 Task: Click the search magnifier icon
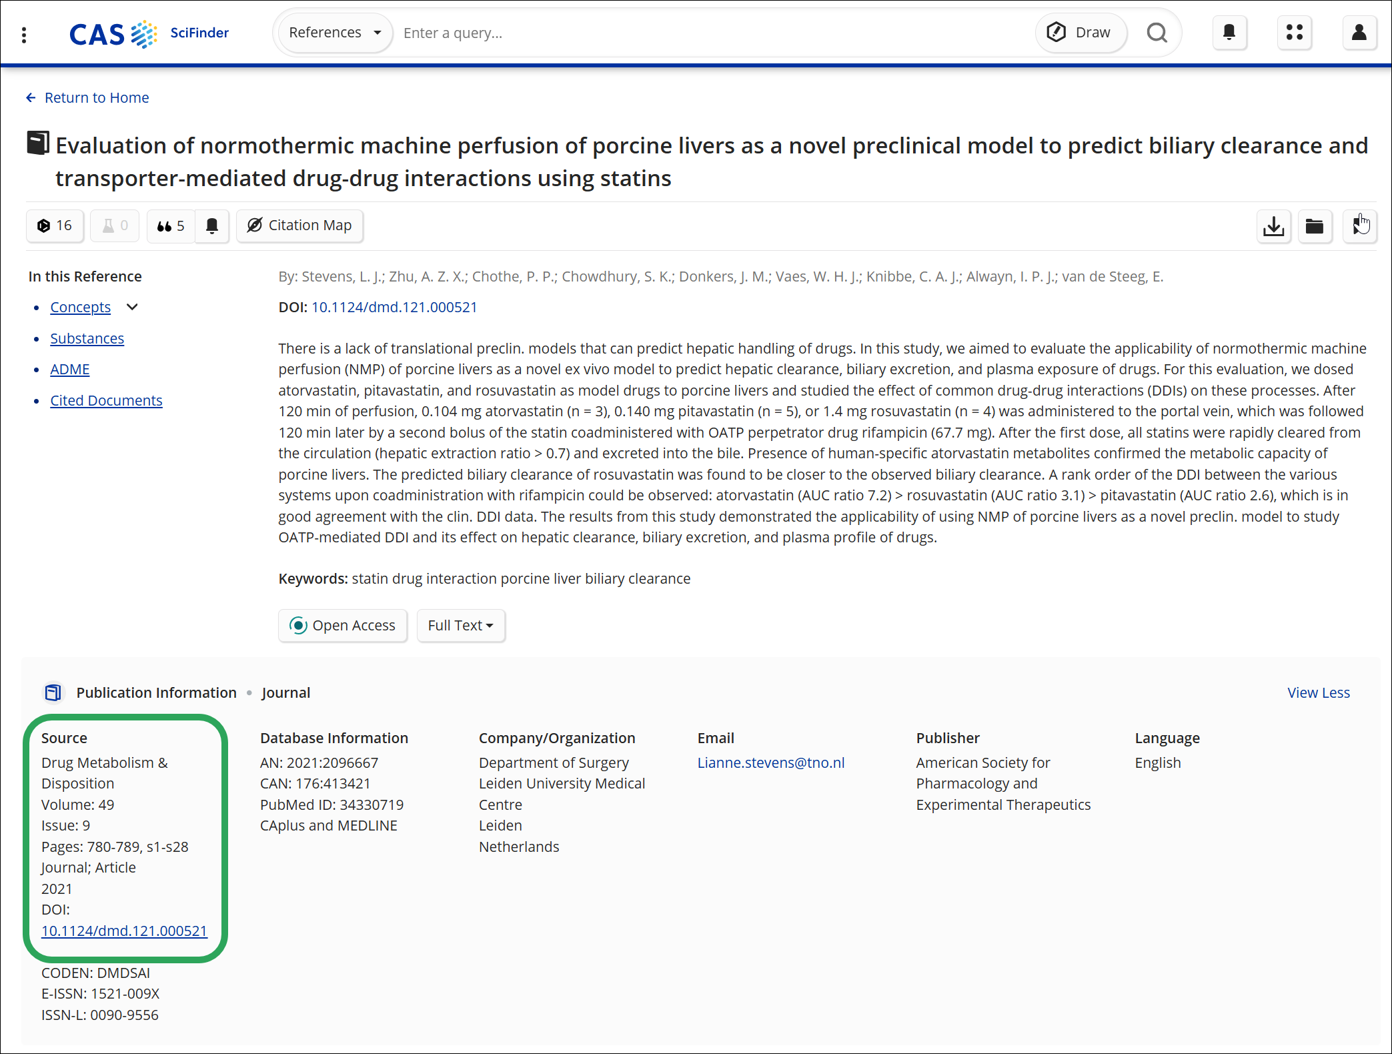[x=1157, y=33]
